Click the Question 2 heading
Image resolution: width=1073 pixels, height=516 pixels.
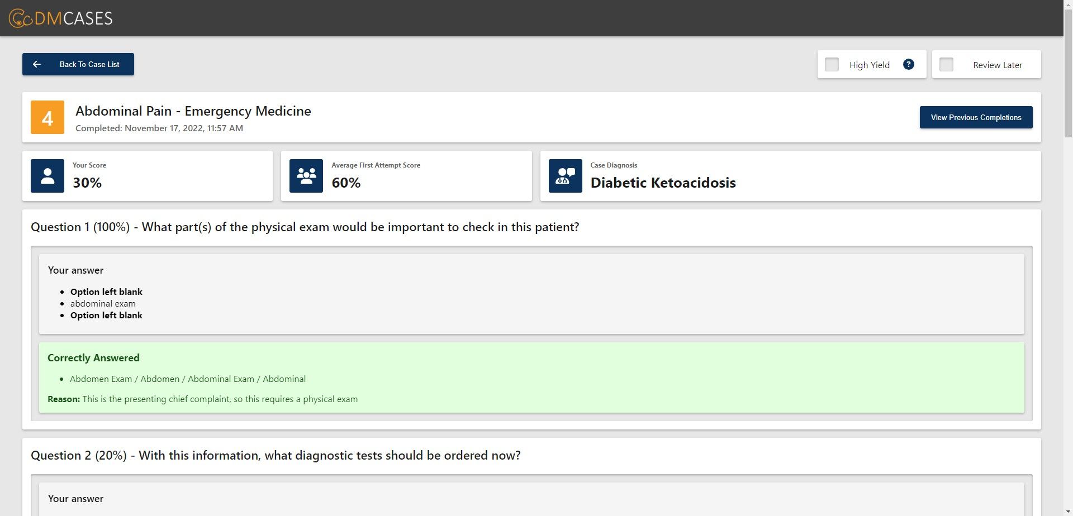click(x=276, y=456)
